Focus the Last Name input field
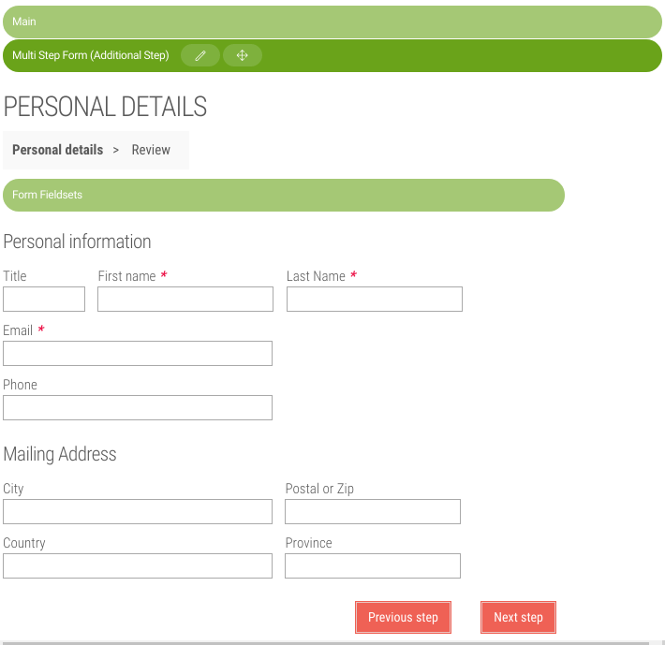The image size is (665, 645). coord(375,300)
